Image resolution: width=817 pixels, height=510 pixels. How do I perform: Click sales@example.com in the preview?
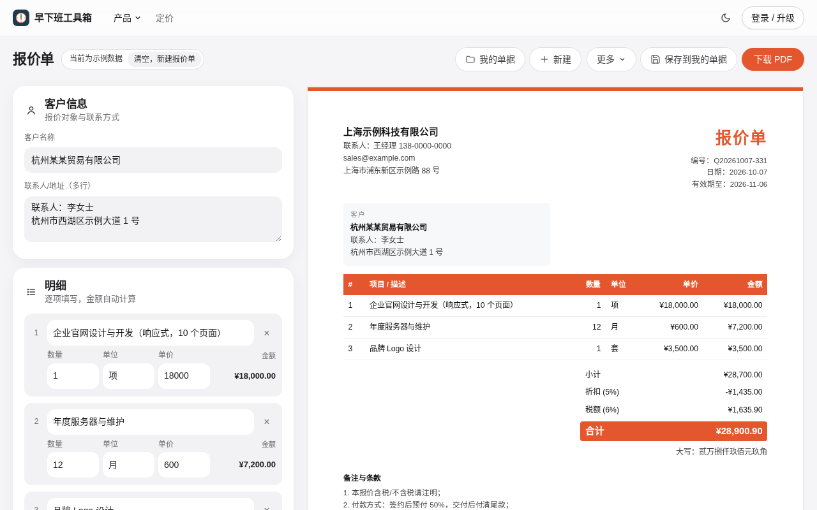[x=379, y=158]
